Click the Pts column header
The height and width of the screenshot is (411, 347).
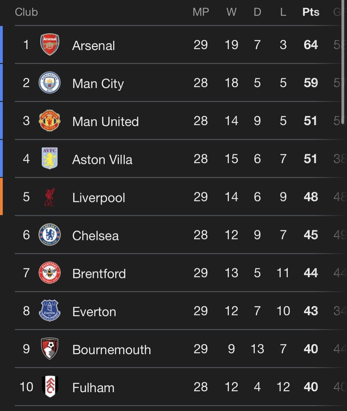click(311, 12)
